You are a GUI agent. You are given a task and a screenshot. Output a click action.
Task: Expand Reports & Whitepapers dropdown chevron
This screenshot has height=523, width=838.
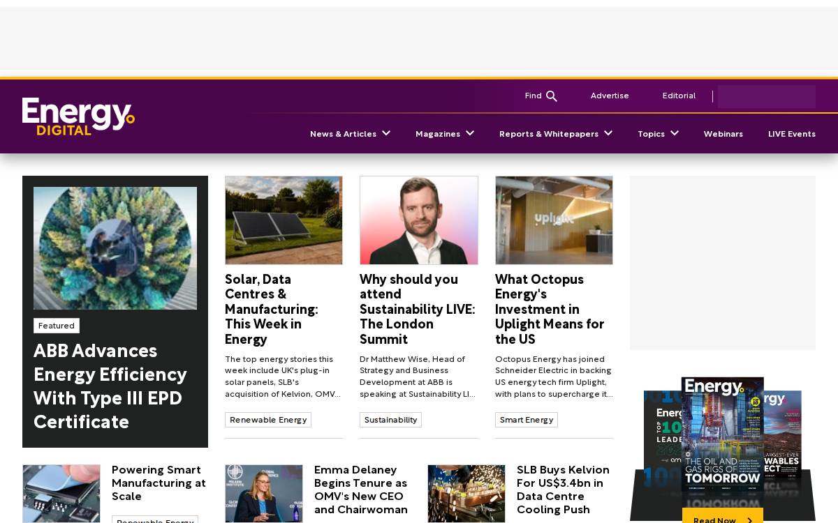[x=608, y=133]
